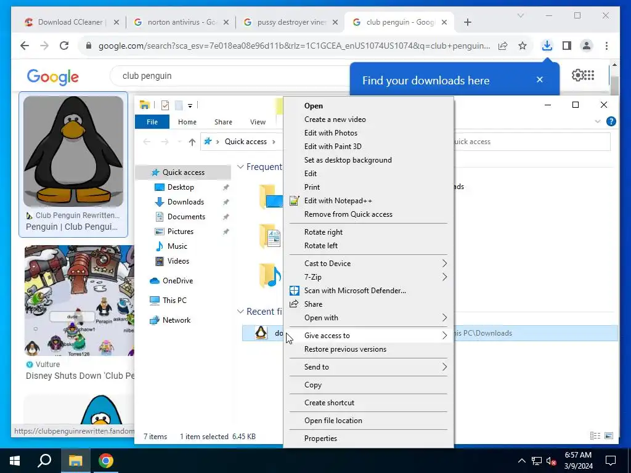Collapse the Recent files group
Viewport: 631px width, 473px height.
coord(241,311)
